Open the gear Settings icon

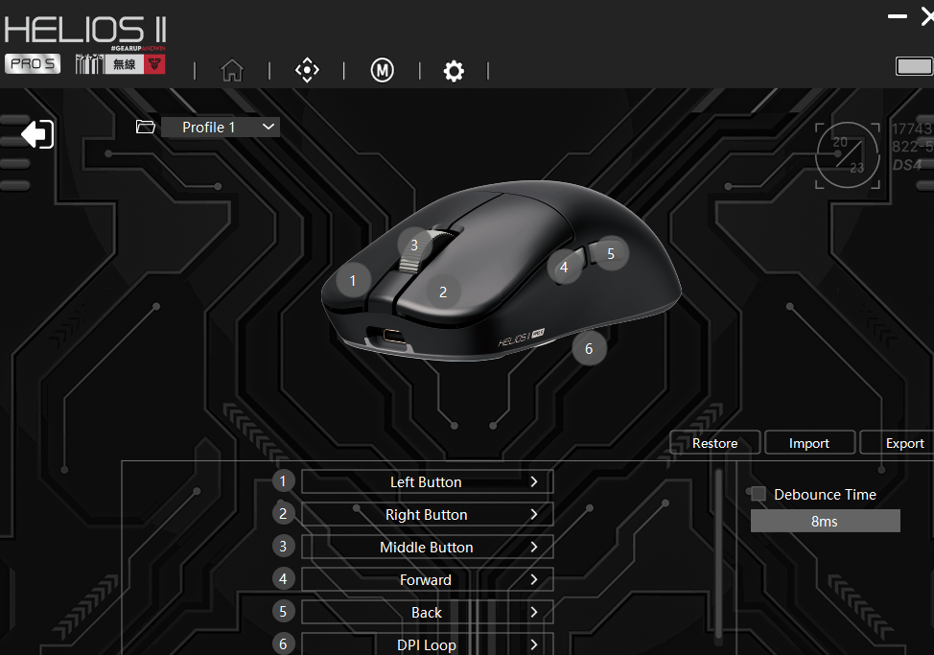[x=454, y=71]
